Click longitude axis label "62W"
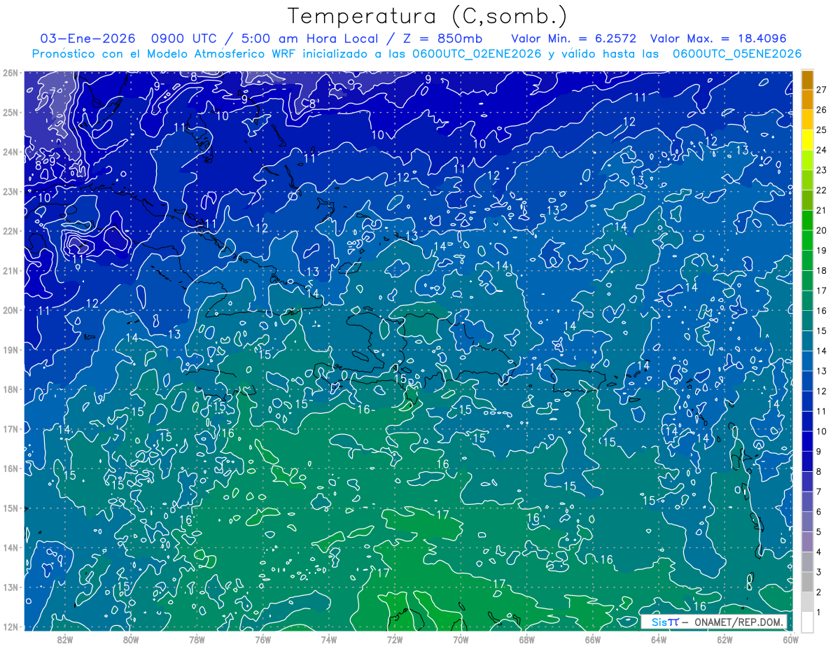 [724, 639]
